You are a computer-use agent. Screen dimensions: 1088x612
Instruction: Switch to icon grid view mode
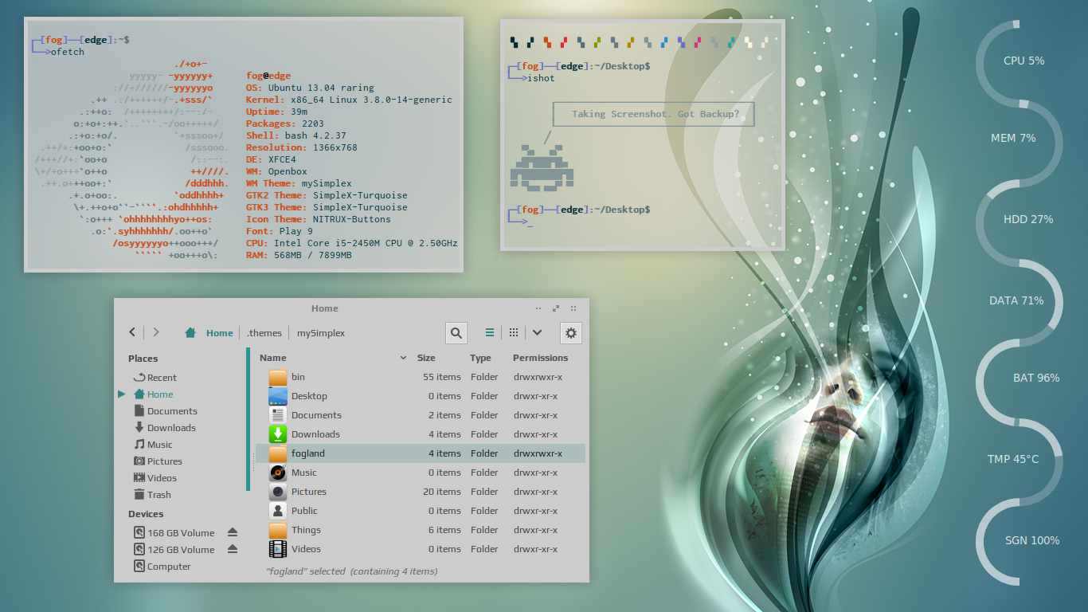pos(514,333)
